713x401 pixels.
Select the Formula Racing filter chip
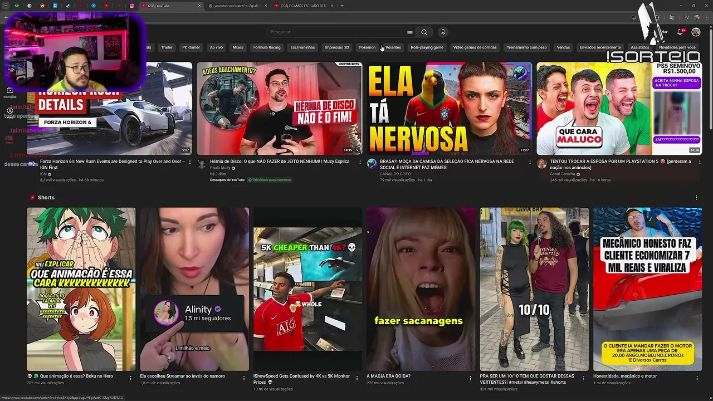(267, 47)
